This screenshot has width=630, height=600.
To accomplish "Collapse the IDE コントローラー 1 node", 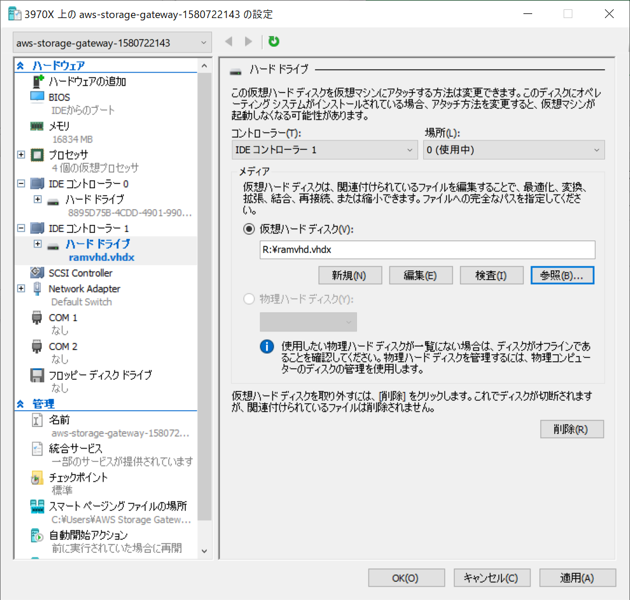I will [x=22, y=228].
